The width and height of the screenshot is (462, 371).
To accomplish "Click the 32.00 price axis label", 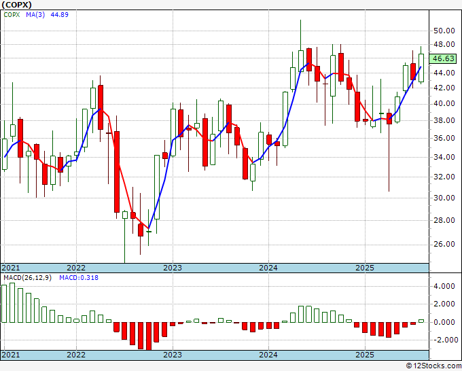I will [444, 177].
